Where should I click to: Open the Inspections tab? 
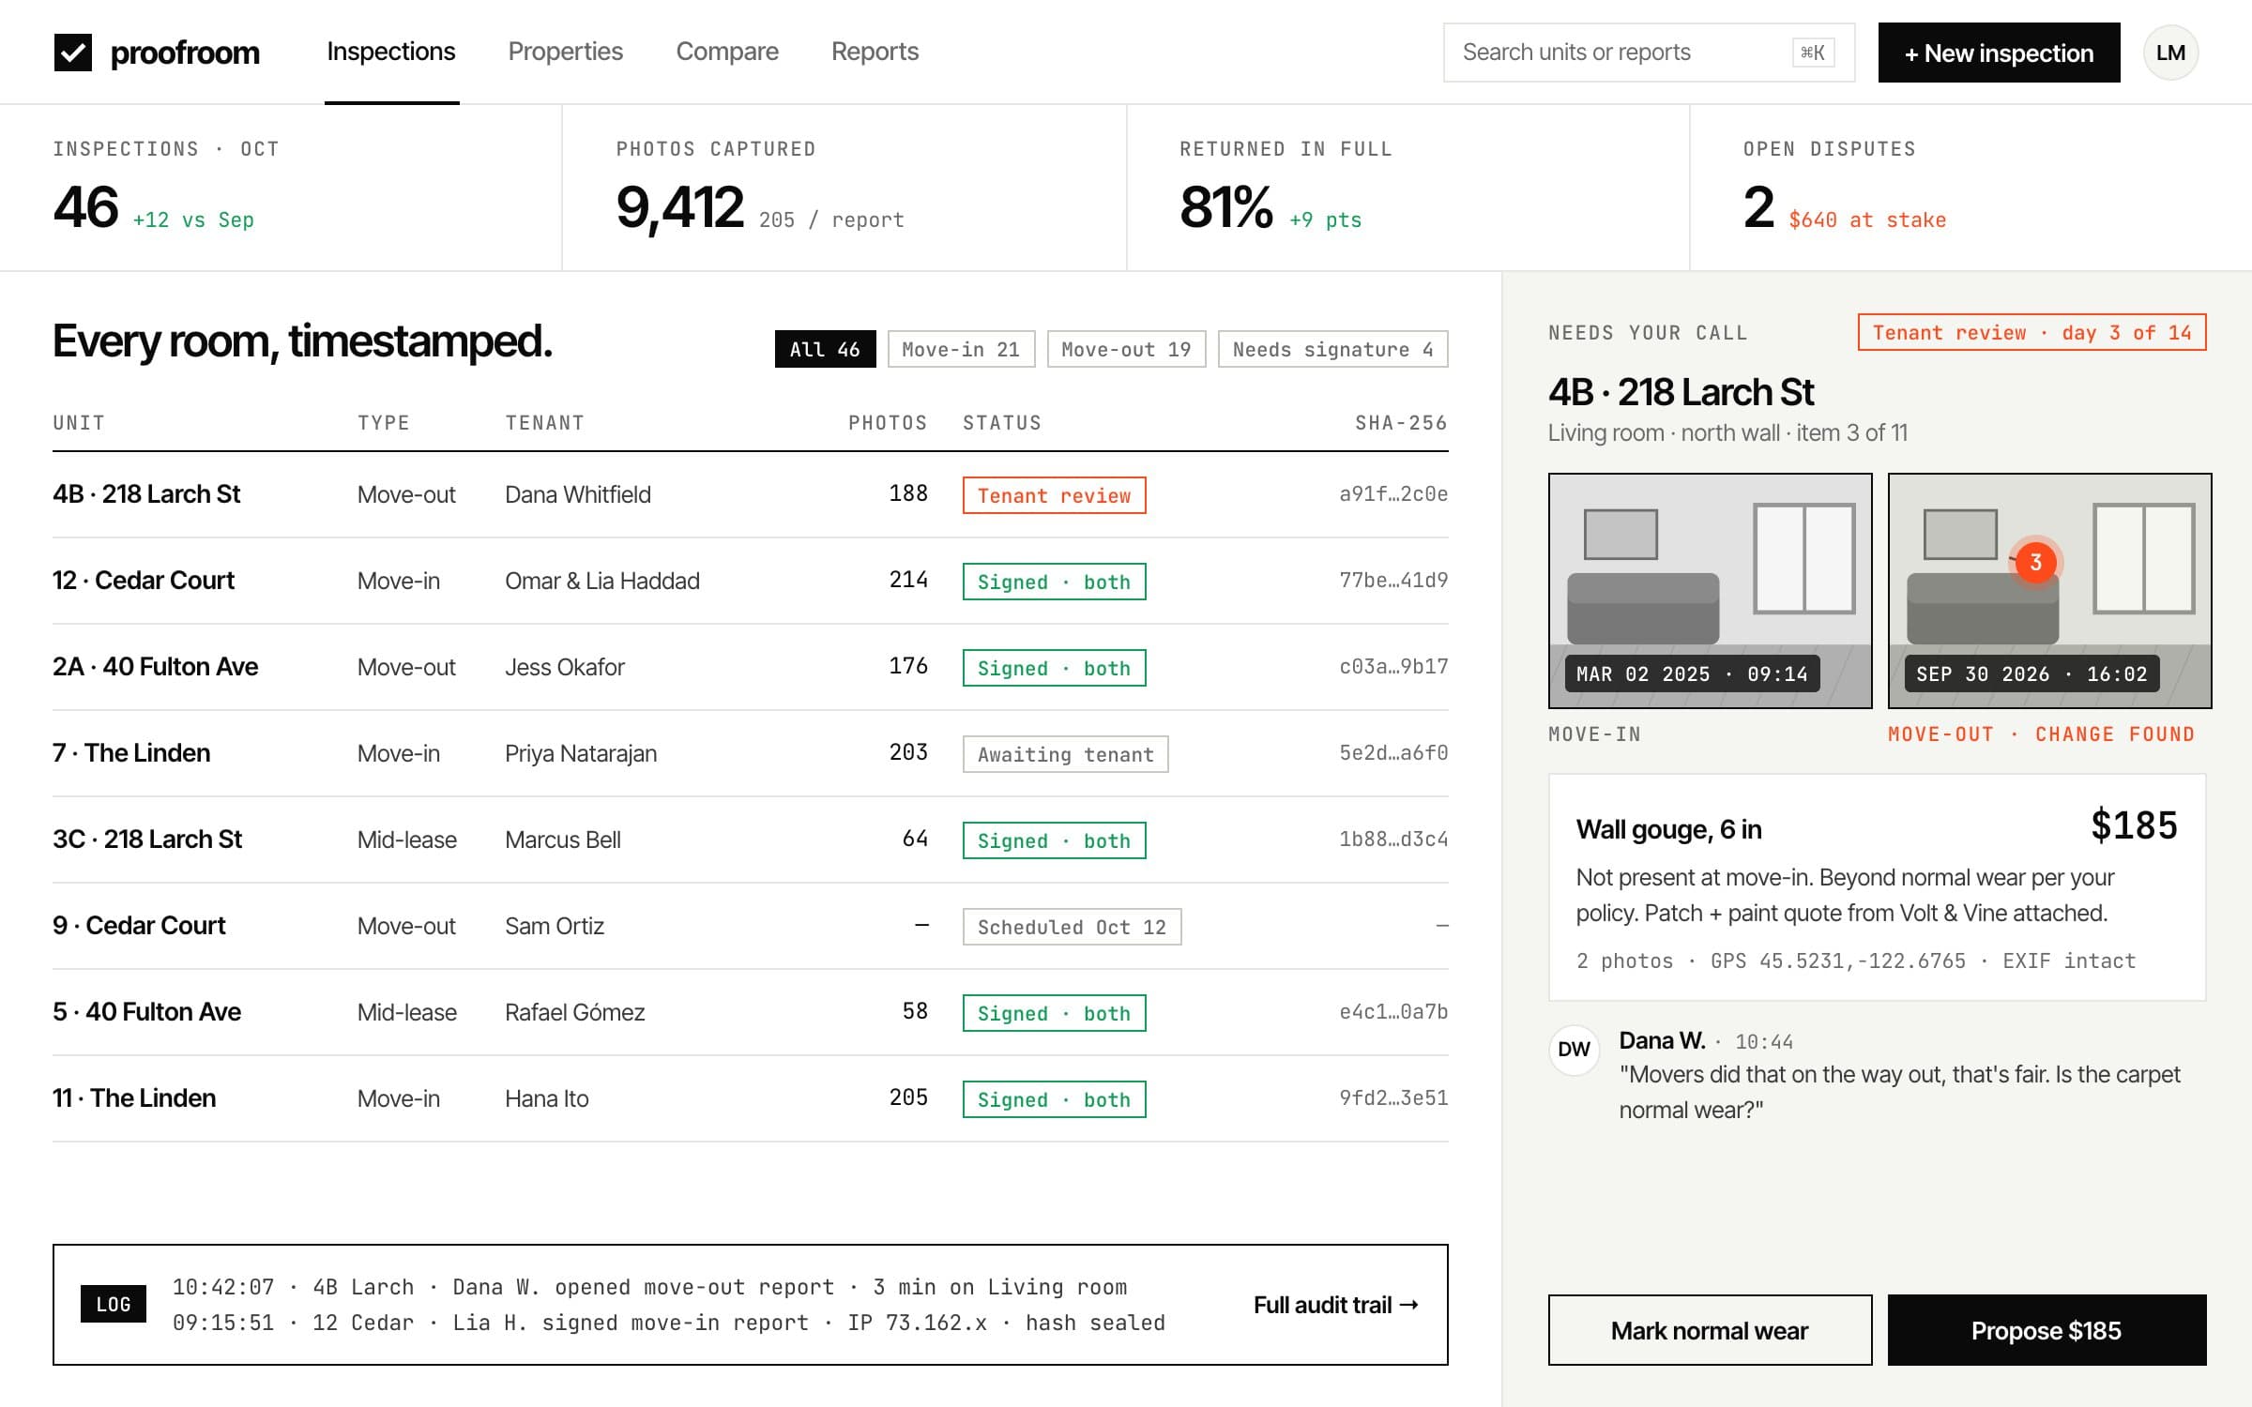(x=391, y=52)
